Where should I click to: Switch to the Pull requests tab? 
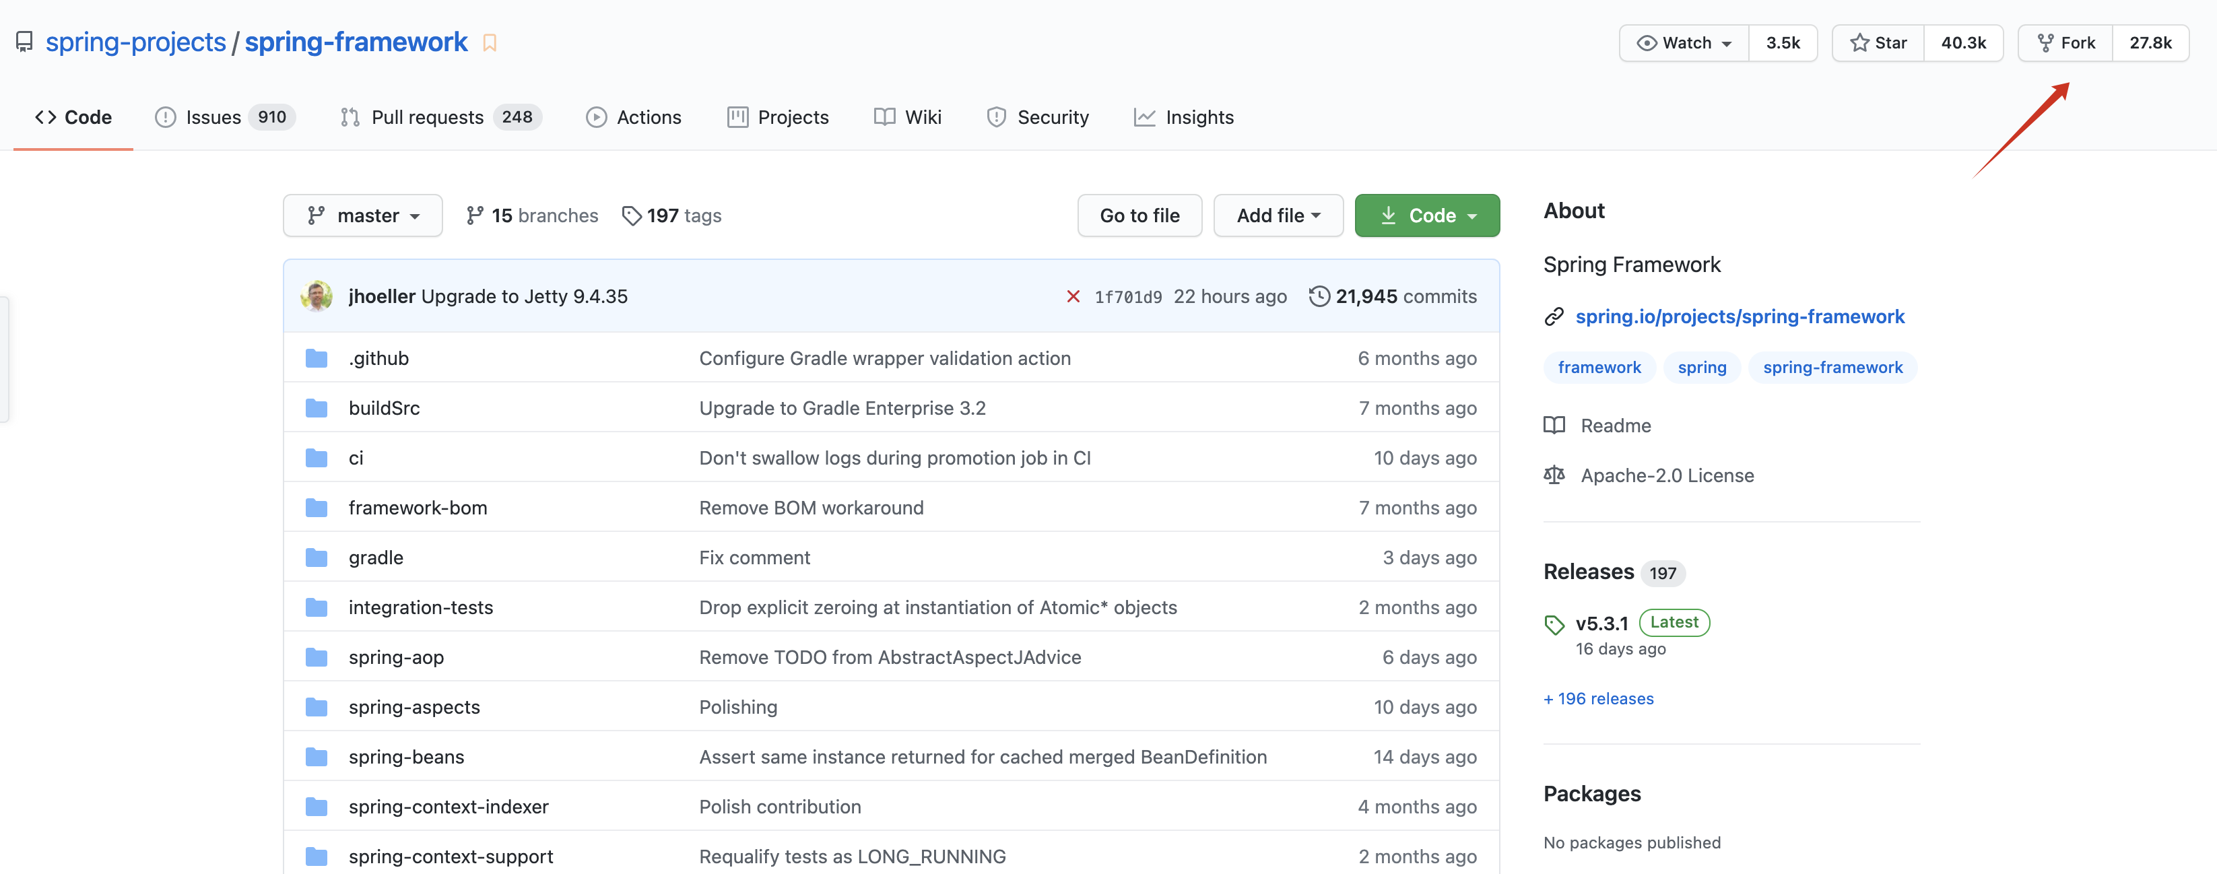click(x=427, y=118)
